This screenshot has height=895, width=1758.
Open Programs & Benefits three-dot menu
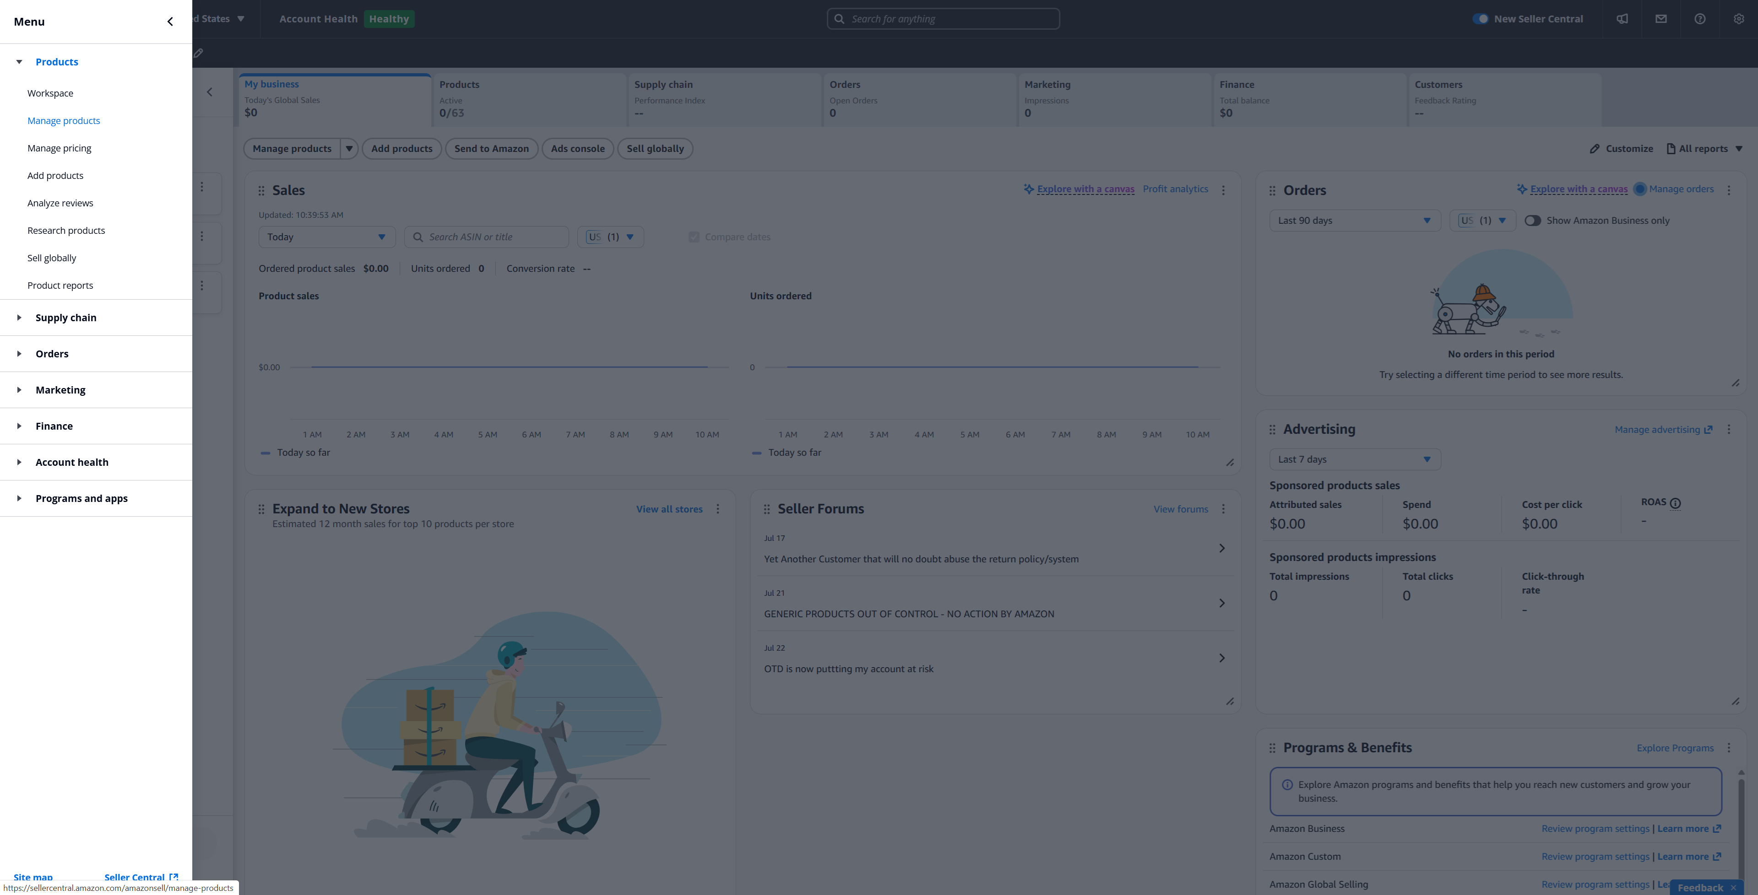tap(1729, 748)
